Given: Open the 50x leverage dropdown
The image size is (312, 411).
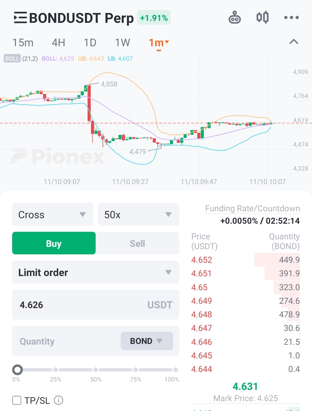Looking at the screenshot, I should click(138, 214).
